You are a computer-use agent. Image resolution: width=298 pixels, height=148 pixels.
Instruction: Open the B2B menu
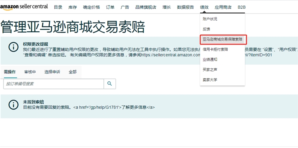(x=242, y=8)
